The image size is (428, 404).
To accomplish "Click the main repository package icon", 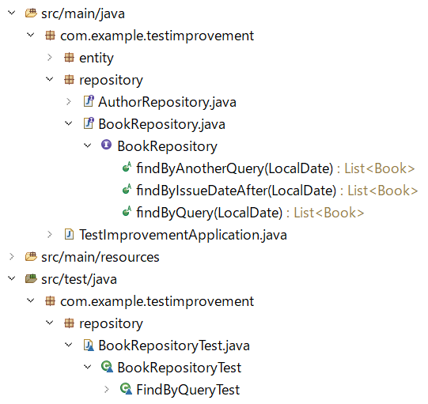I will [69, 79].
